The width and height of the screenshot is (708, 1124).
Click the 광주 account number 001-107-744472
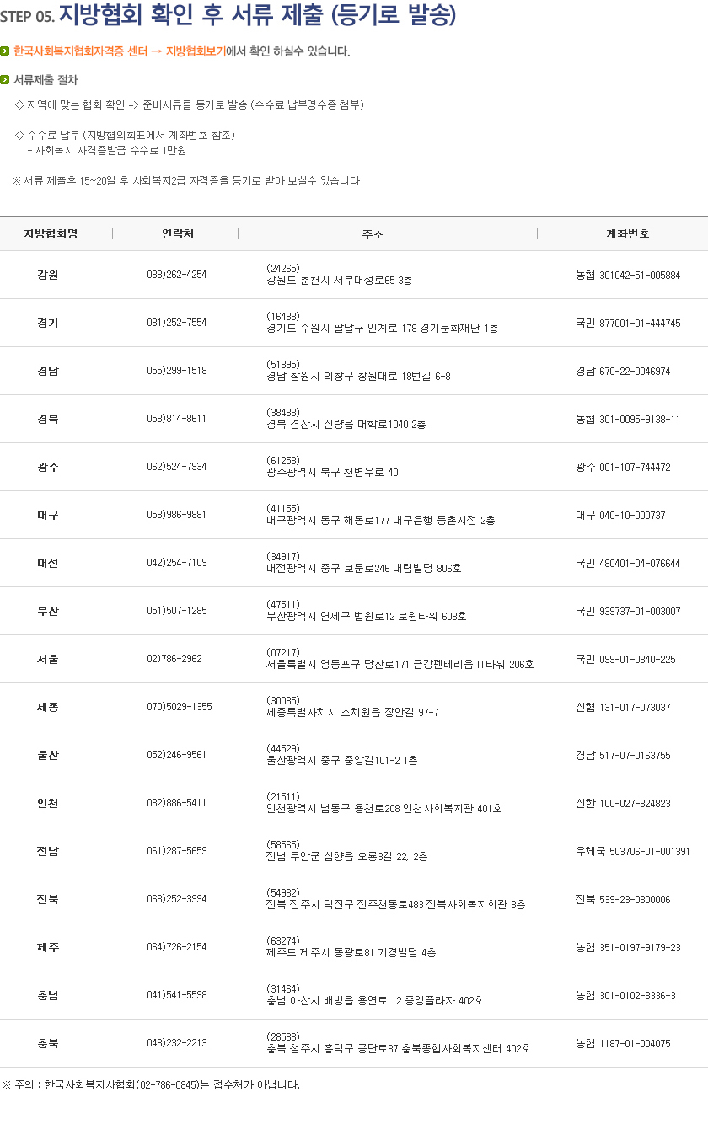pos(623,467)
